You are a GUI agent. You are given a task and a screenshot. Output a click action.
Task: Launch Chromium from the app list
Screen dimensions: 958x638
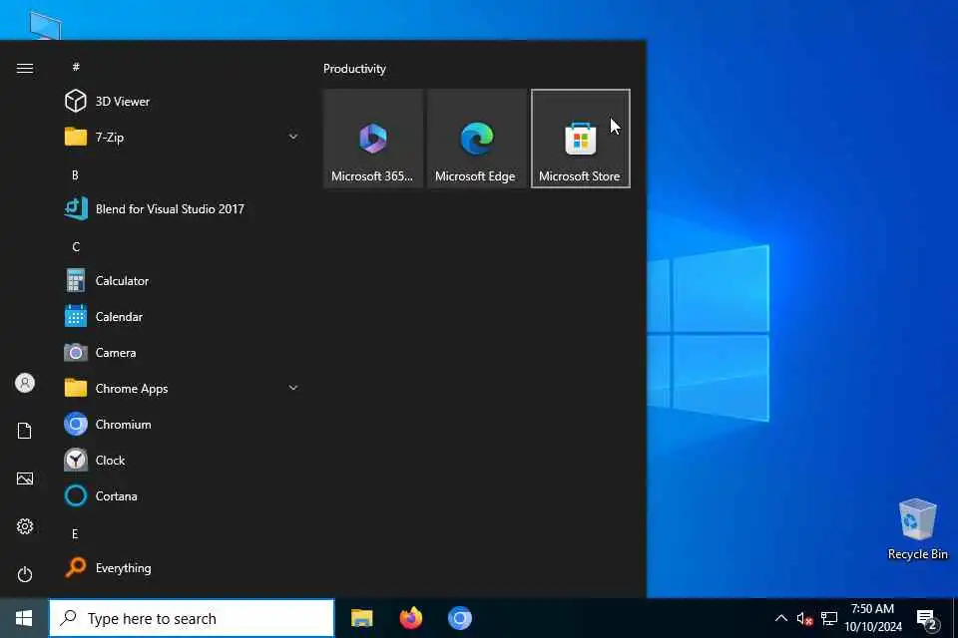182,425
